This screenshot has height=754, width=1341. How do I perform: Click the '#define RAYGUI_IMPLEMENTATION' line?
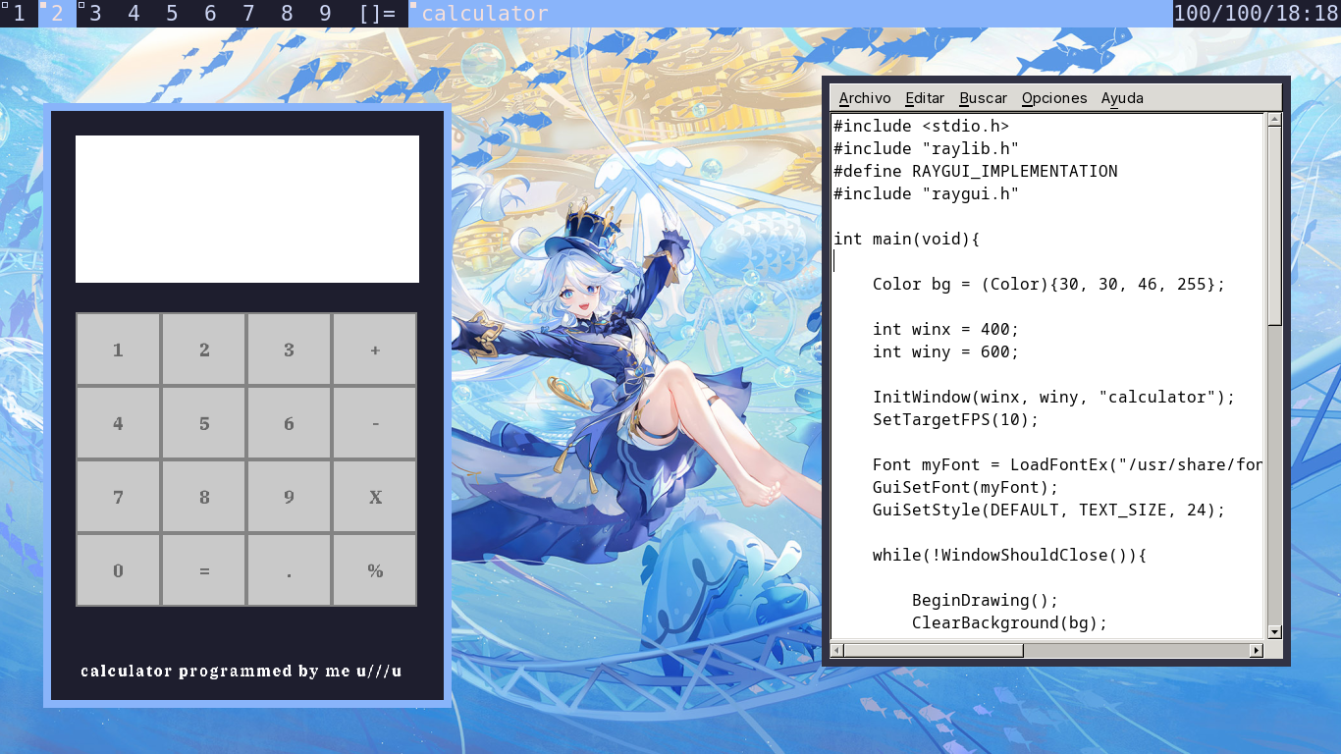(x=975, y=171)
